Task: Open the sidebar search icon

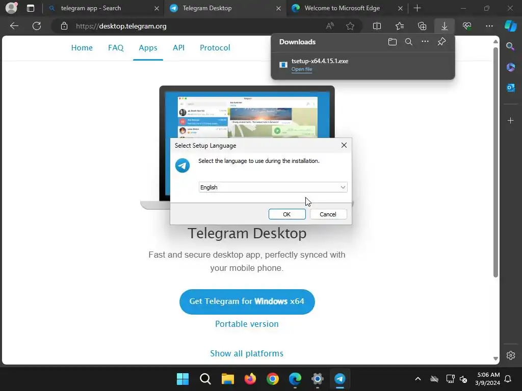Action: [x=510, y=46]
